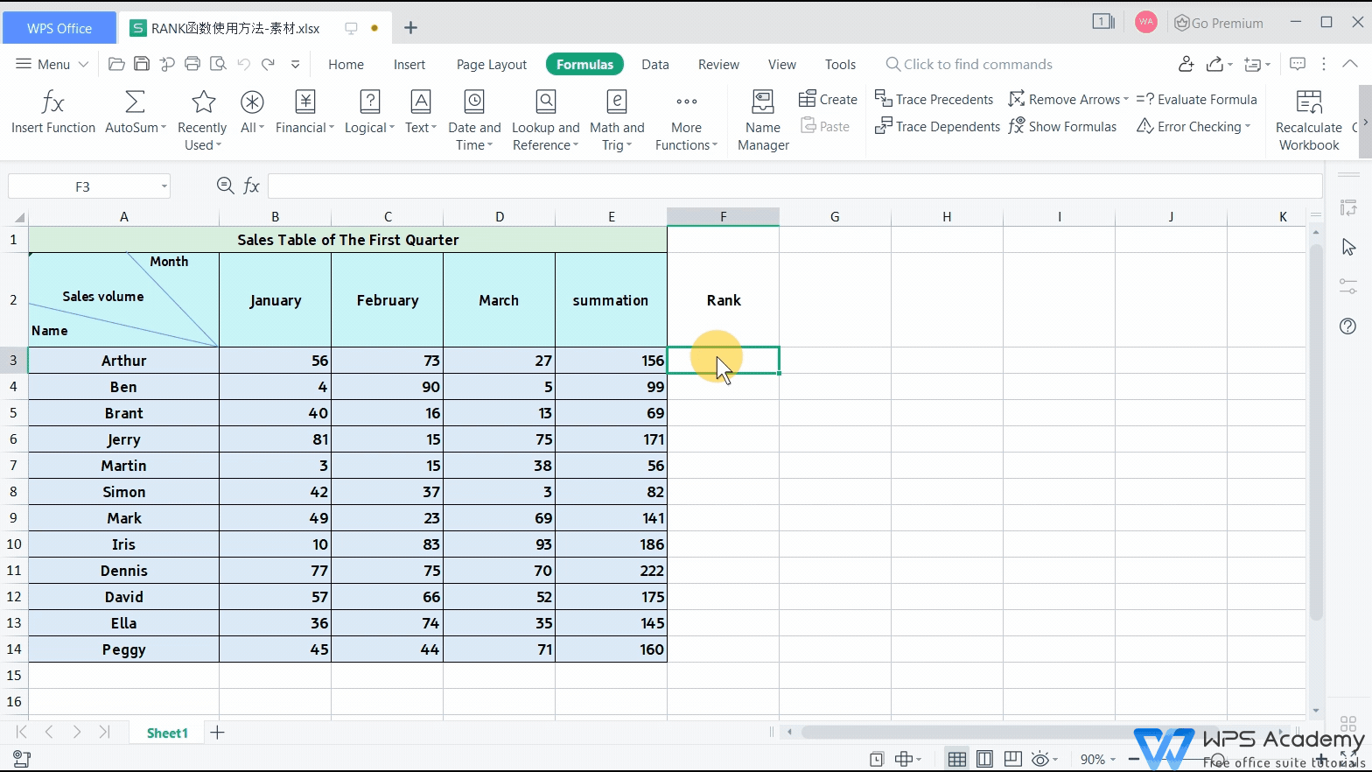
Task: Open the Text functions icon
Action: point(420,102)
